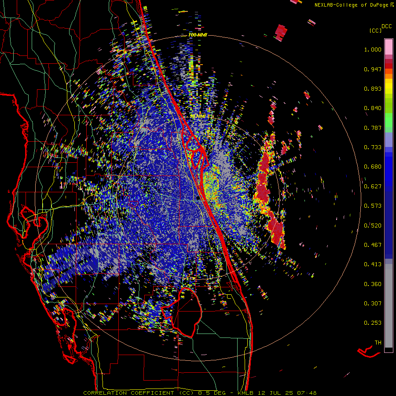Select the 0.893 legend value
The width and height of the screenshot is (396, 396).
point(373,88)
